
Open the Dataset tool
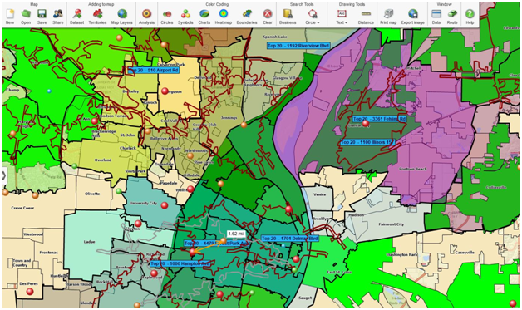77,17
